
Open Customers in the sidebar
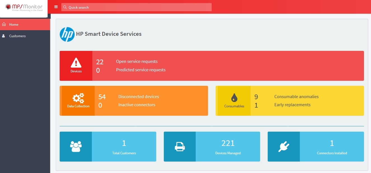tap(17, 36)
